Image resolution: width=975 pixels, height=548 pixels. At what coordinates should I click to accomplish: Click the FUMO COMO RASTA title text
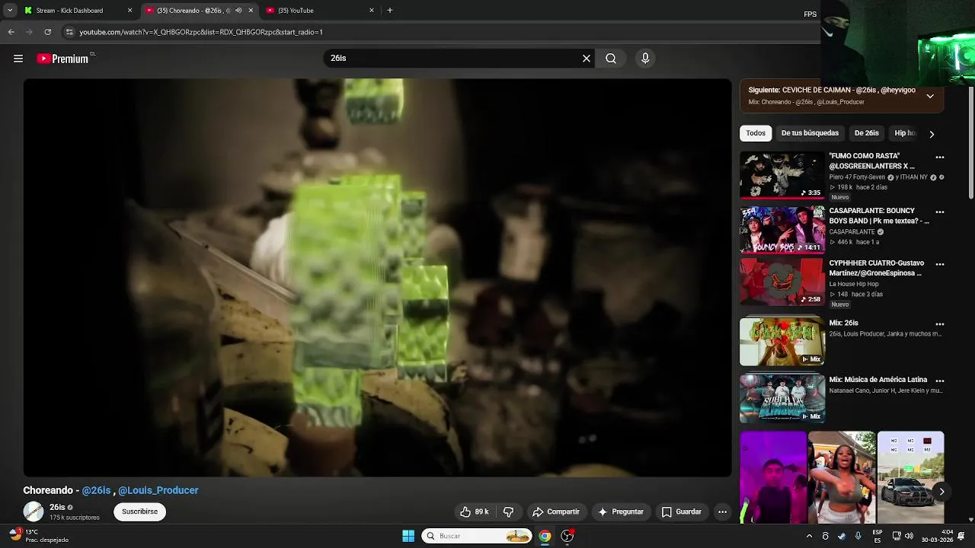point(872,161)
